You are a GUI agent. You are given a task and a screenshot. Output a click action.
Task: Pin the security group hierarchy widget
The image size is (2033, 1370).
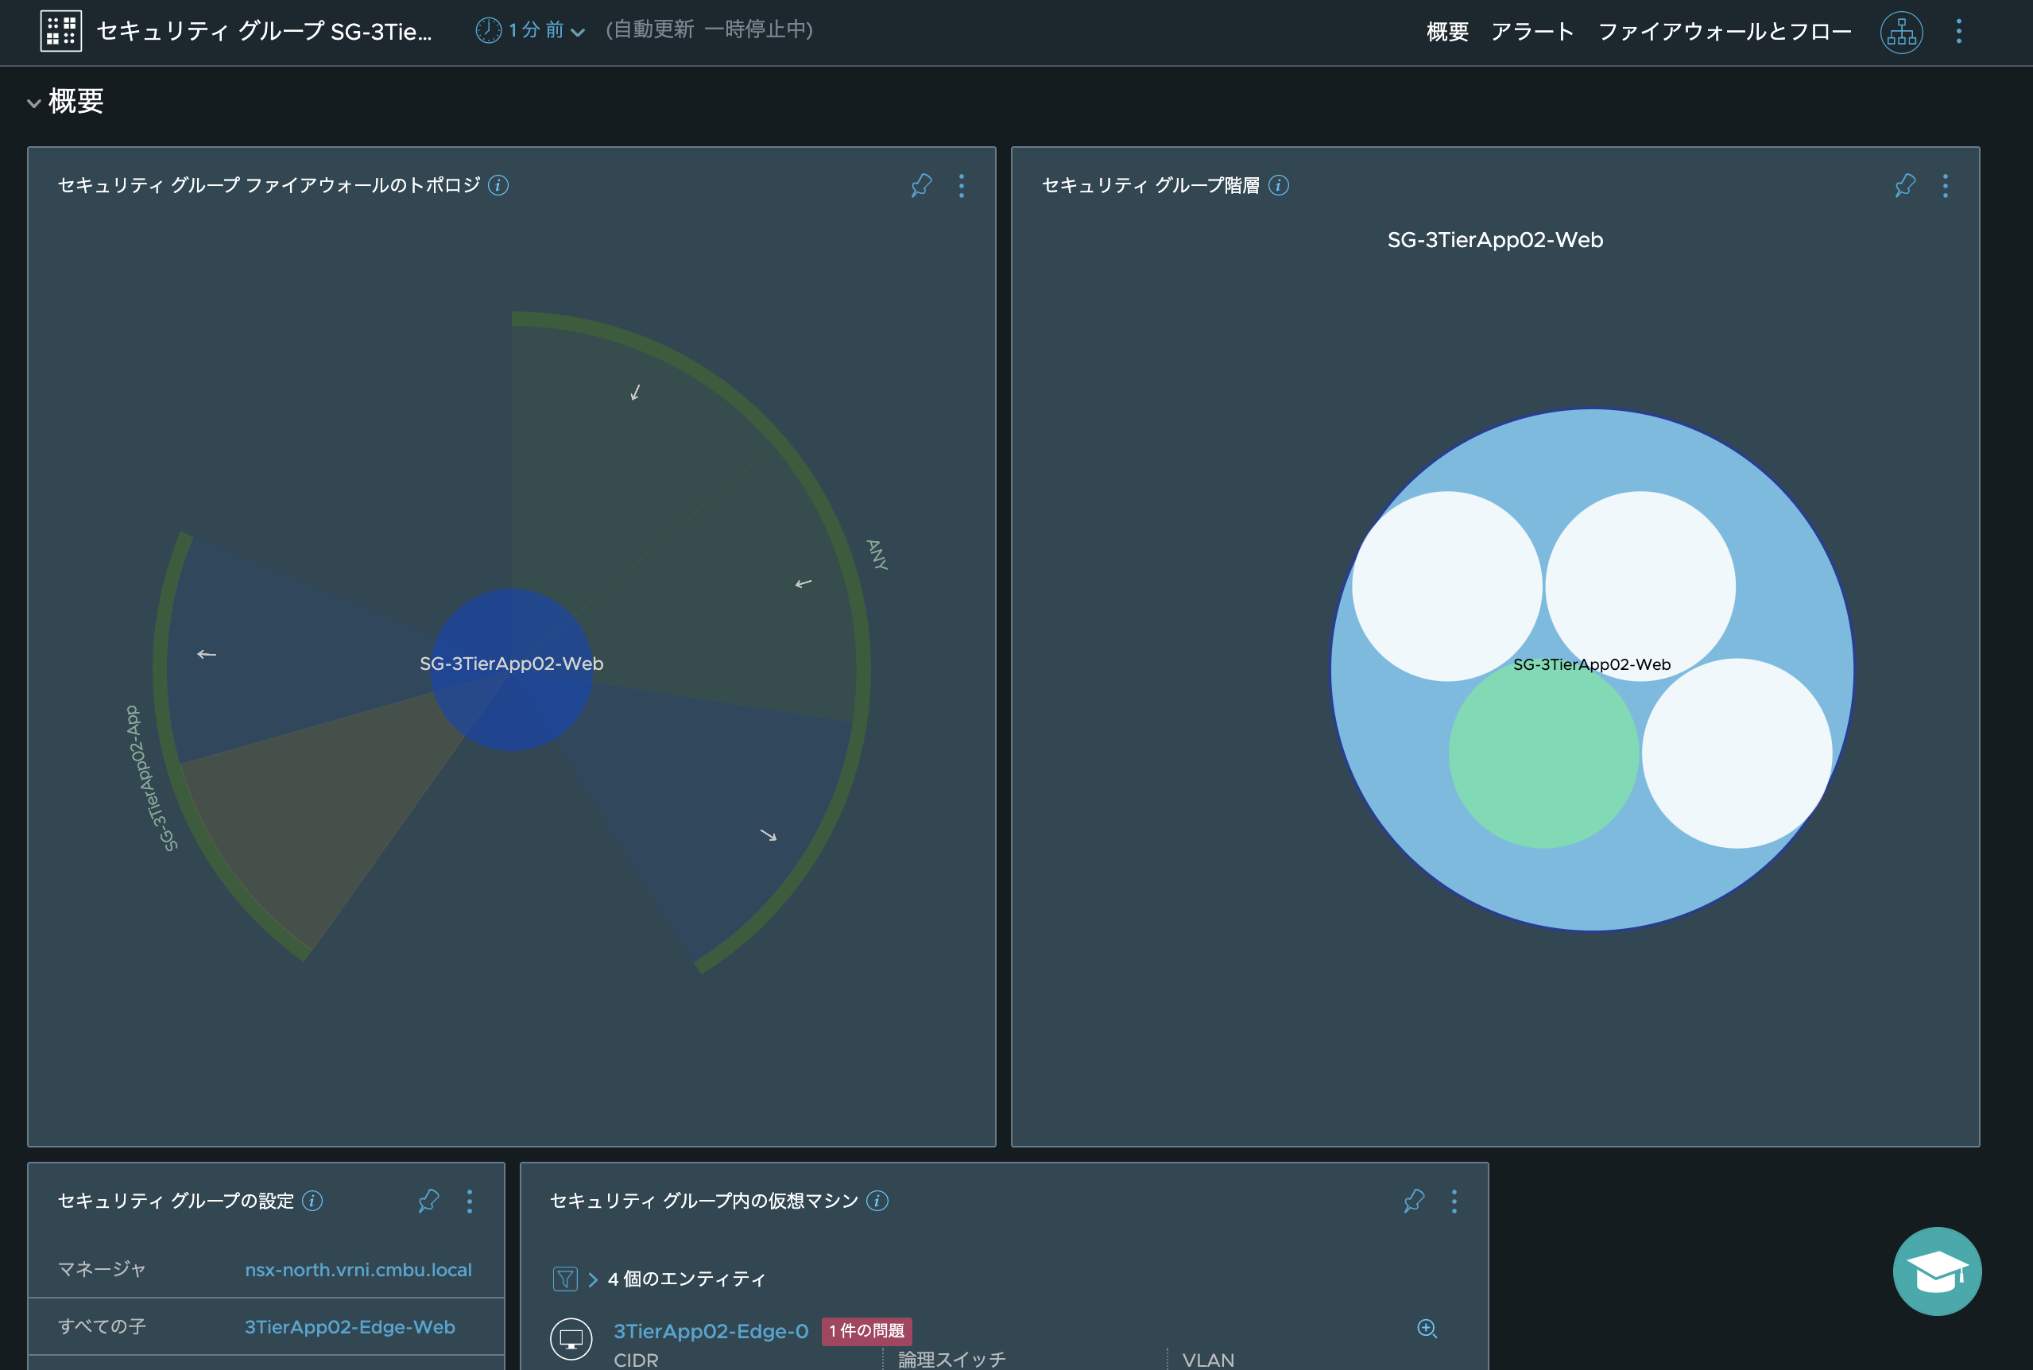(1904, 185)
